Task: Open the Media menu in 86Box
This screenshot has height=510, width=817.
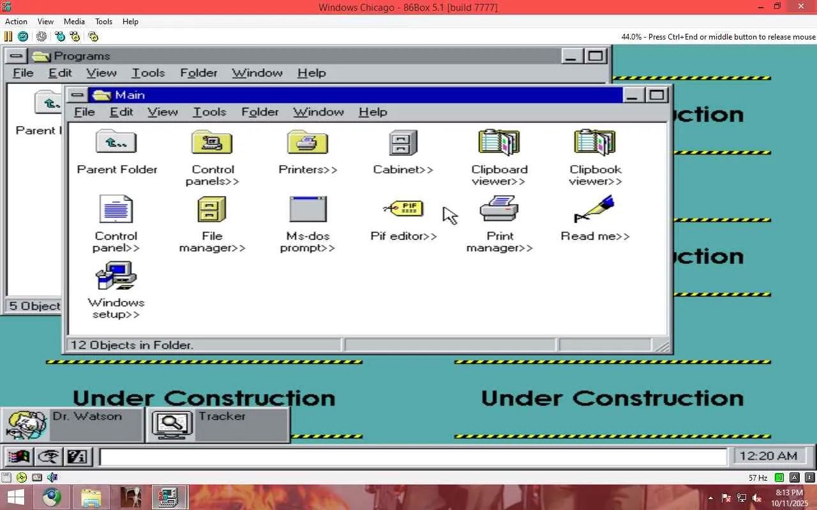Action: tap(74, 22)
